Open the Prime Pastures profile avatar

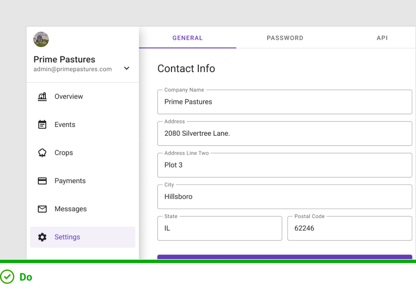point(41,39)
